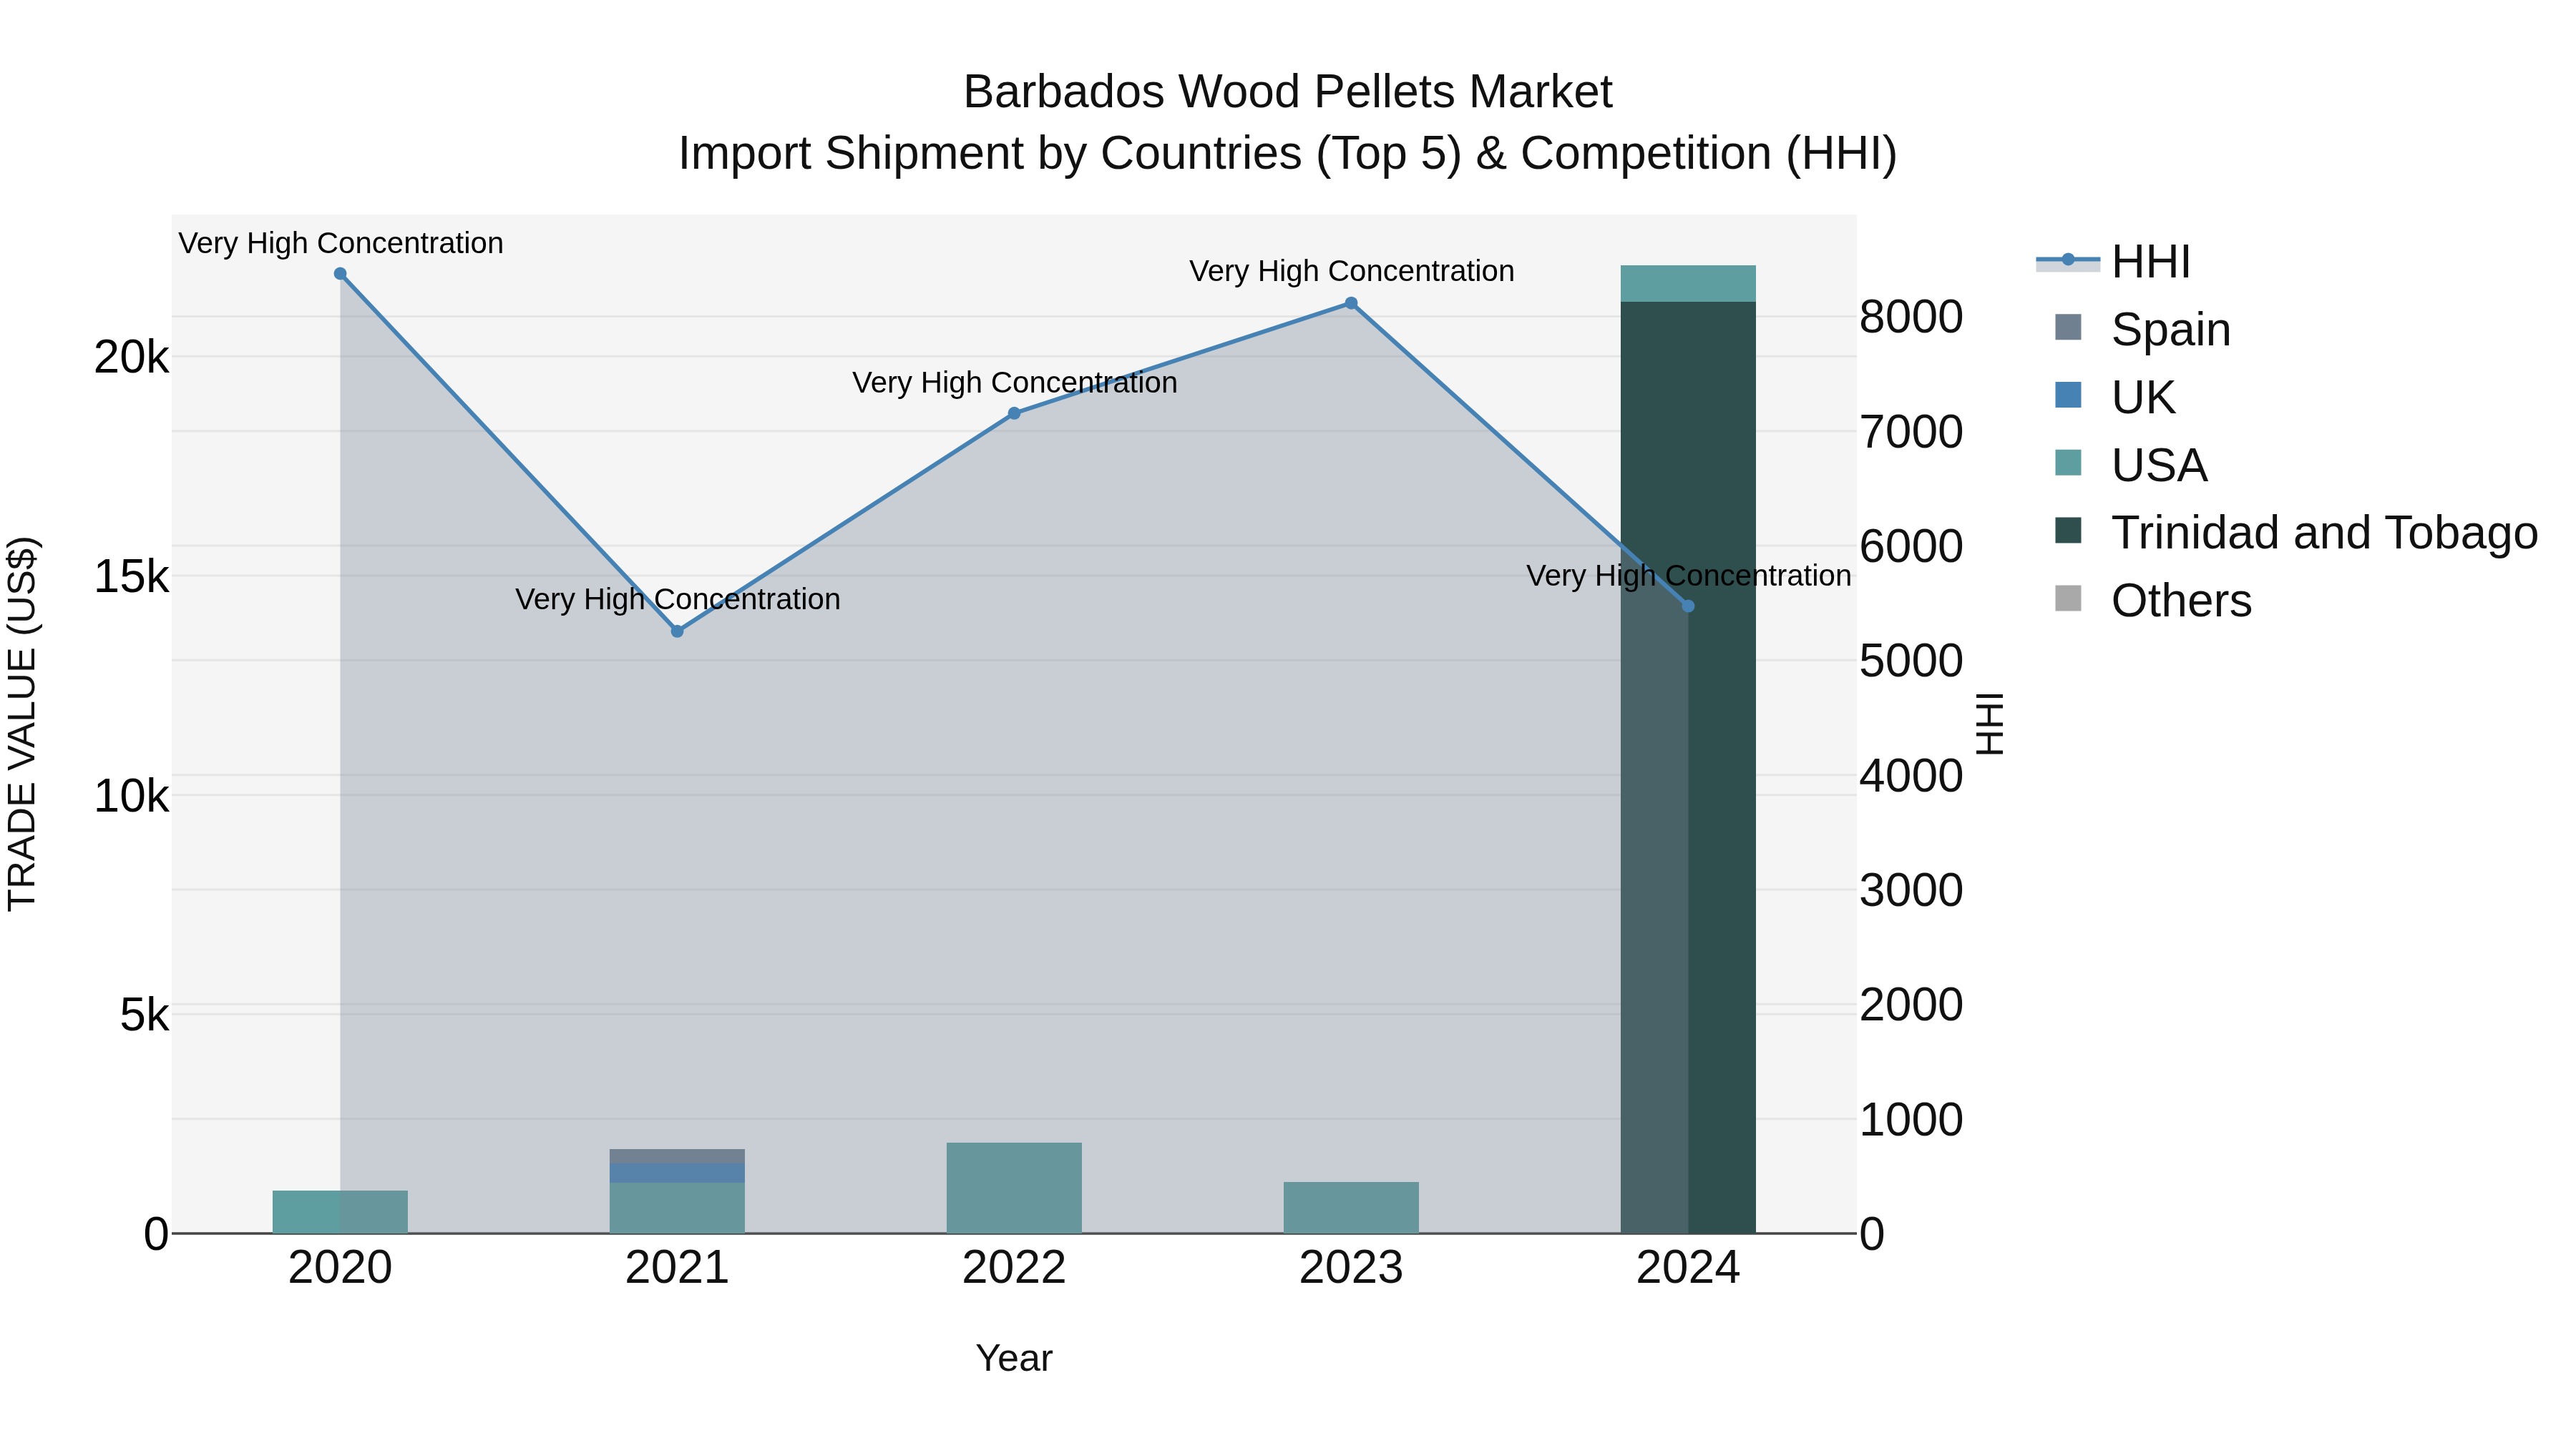Click the 2024 Very High Concentration annotation
2576x1448 pixels.
tap(1689, 576)
